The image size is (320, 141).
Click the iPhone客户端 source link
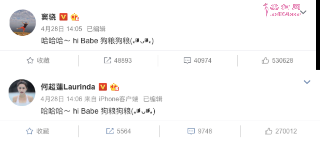click(x=119, y=99)
